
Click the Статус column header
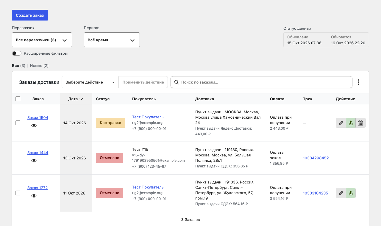tap(103, 99)
